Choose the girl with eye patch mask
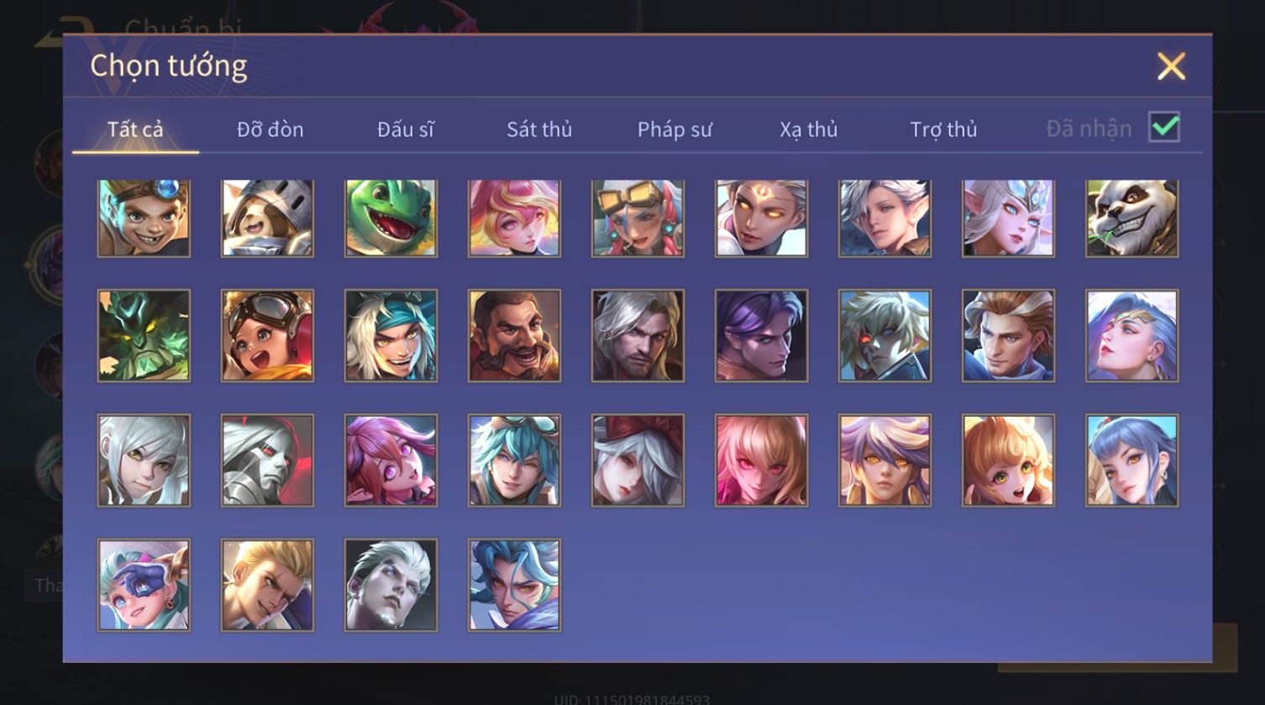This screenshot has width=1265, height=705. coord(144,585)
